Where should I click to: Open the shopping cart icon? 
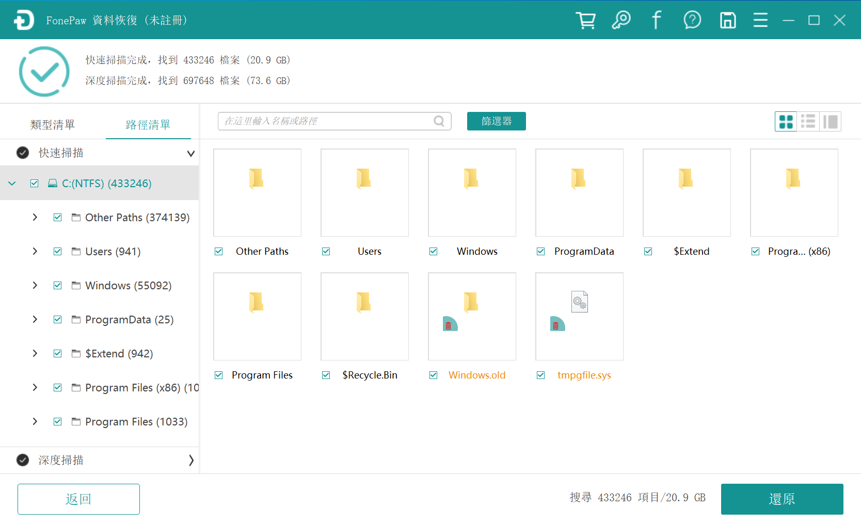[585, 20]
